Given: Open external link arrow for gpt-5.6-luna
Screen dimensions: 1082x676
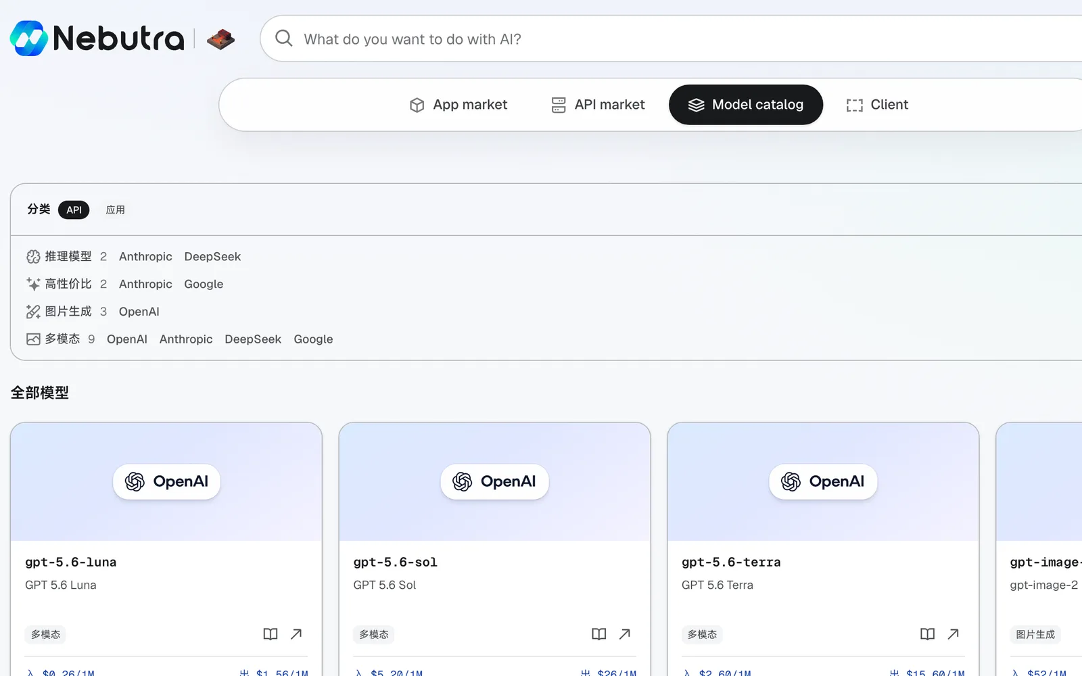Looking at the screenshot, I should point(296,634).
